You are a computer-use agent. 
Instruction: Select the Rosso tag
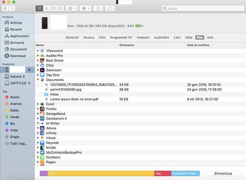tap(12, 97)
